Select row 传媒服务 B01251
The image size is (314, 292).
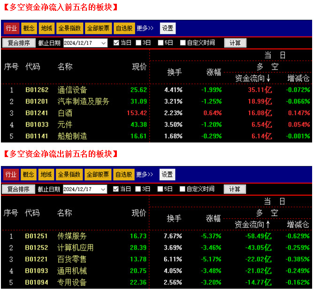click(156, 236)
